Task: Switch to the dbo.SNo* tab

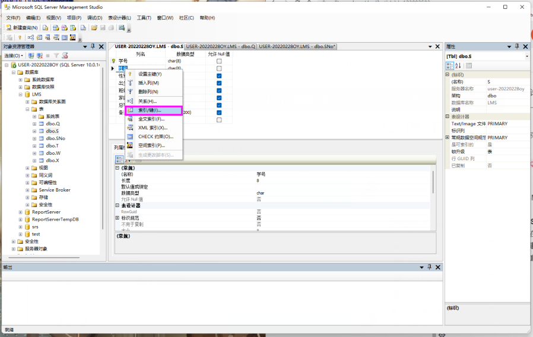Action: coord(297,46)
